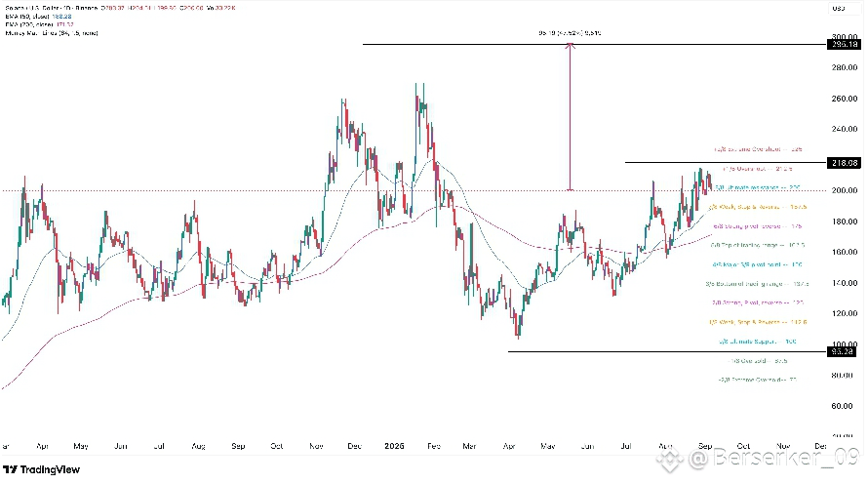Click the 160.00 price axis tick

(845, 252)
